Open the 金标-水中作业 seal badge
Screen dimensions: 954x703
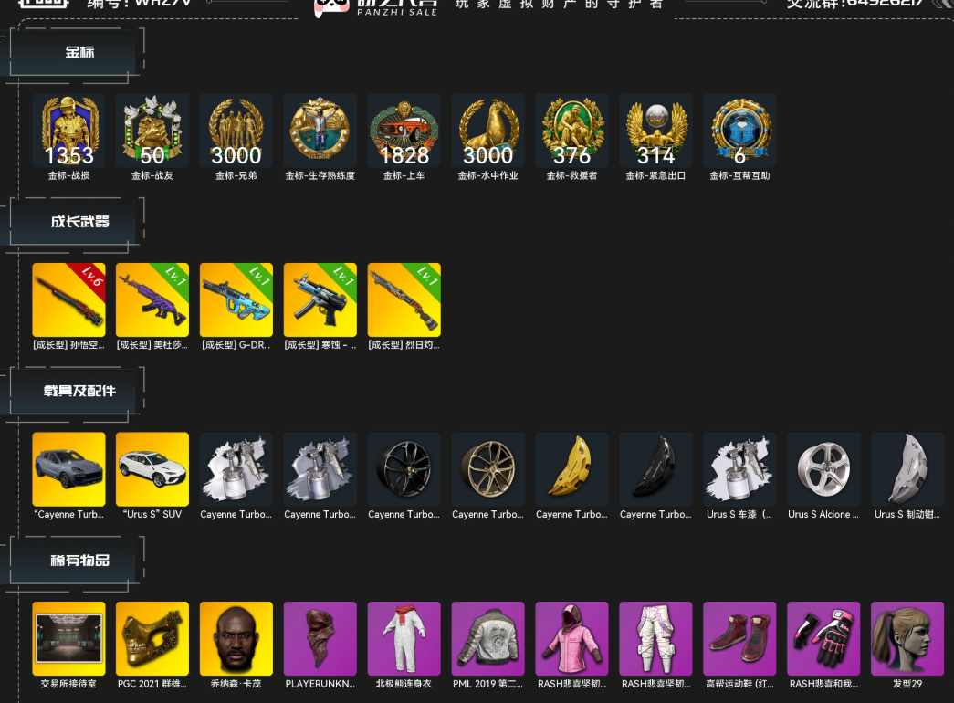[487, 131]
